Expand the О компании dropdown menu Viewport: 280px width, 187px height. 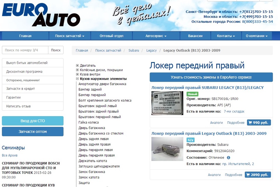click(257, 36)
